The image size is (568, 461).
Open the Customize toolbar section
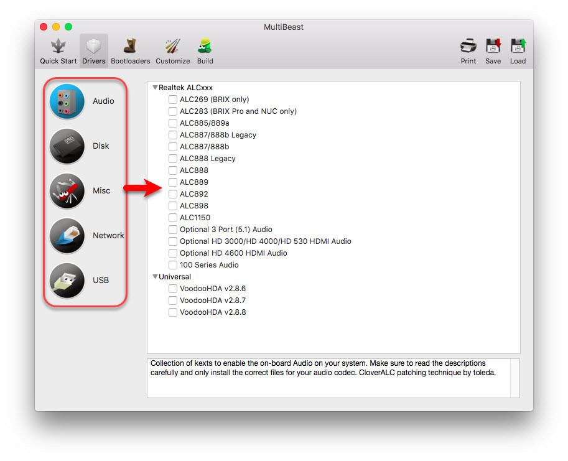(x=173, y=50)
